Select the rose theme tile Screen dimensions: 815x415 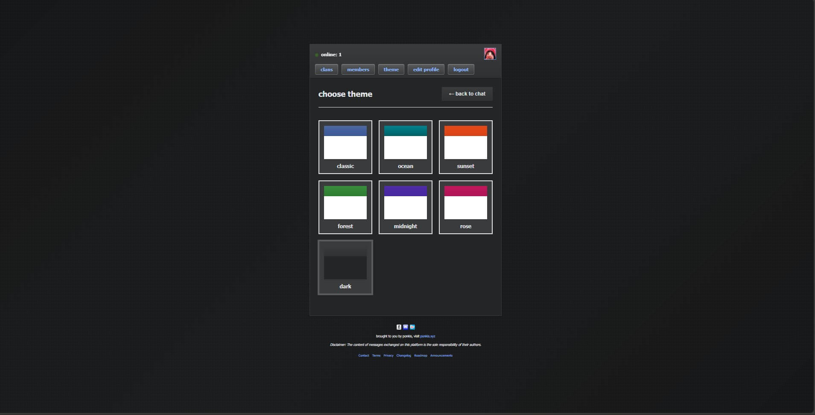coord(465,207)
